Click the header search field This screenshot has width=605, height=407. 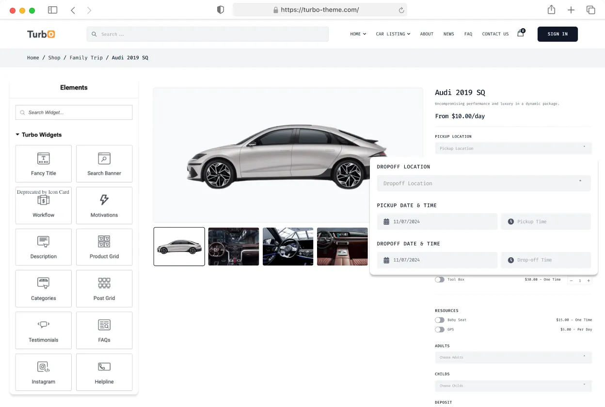pos(207,34)
